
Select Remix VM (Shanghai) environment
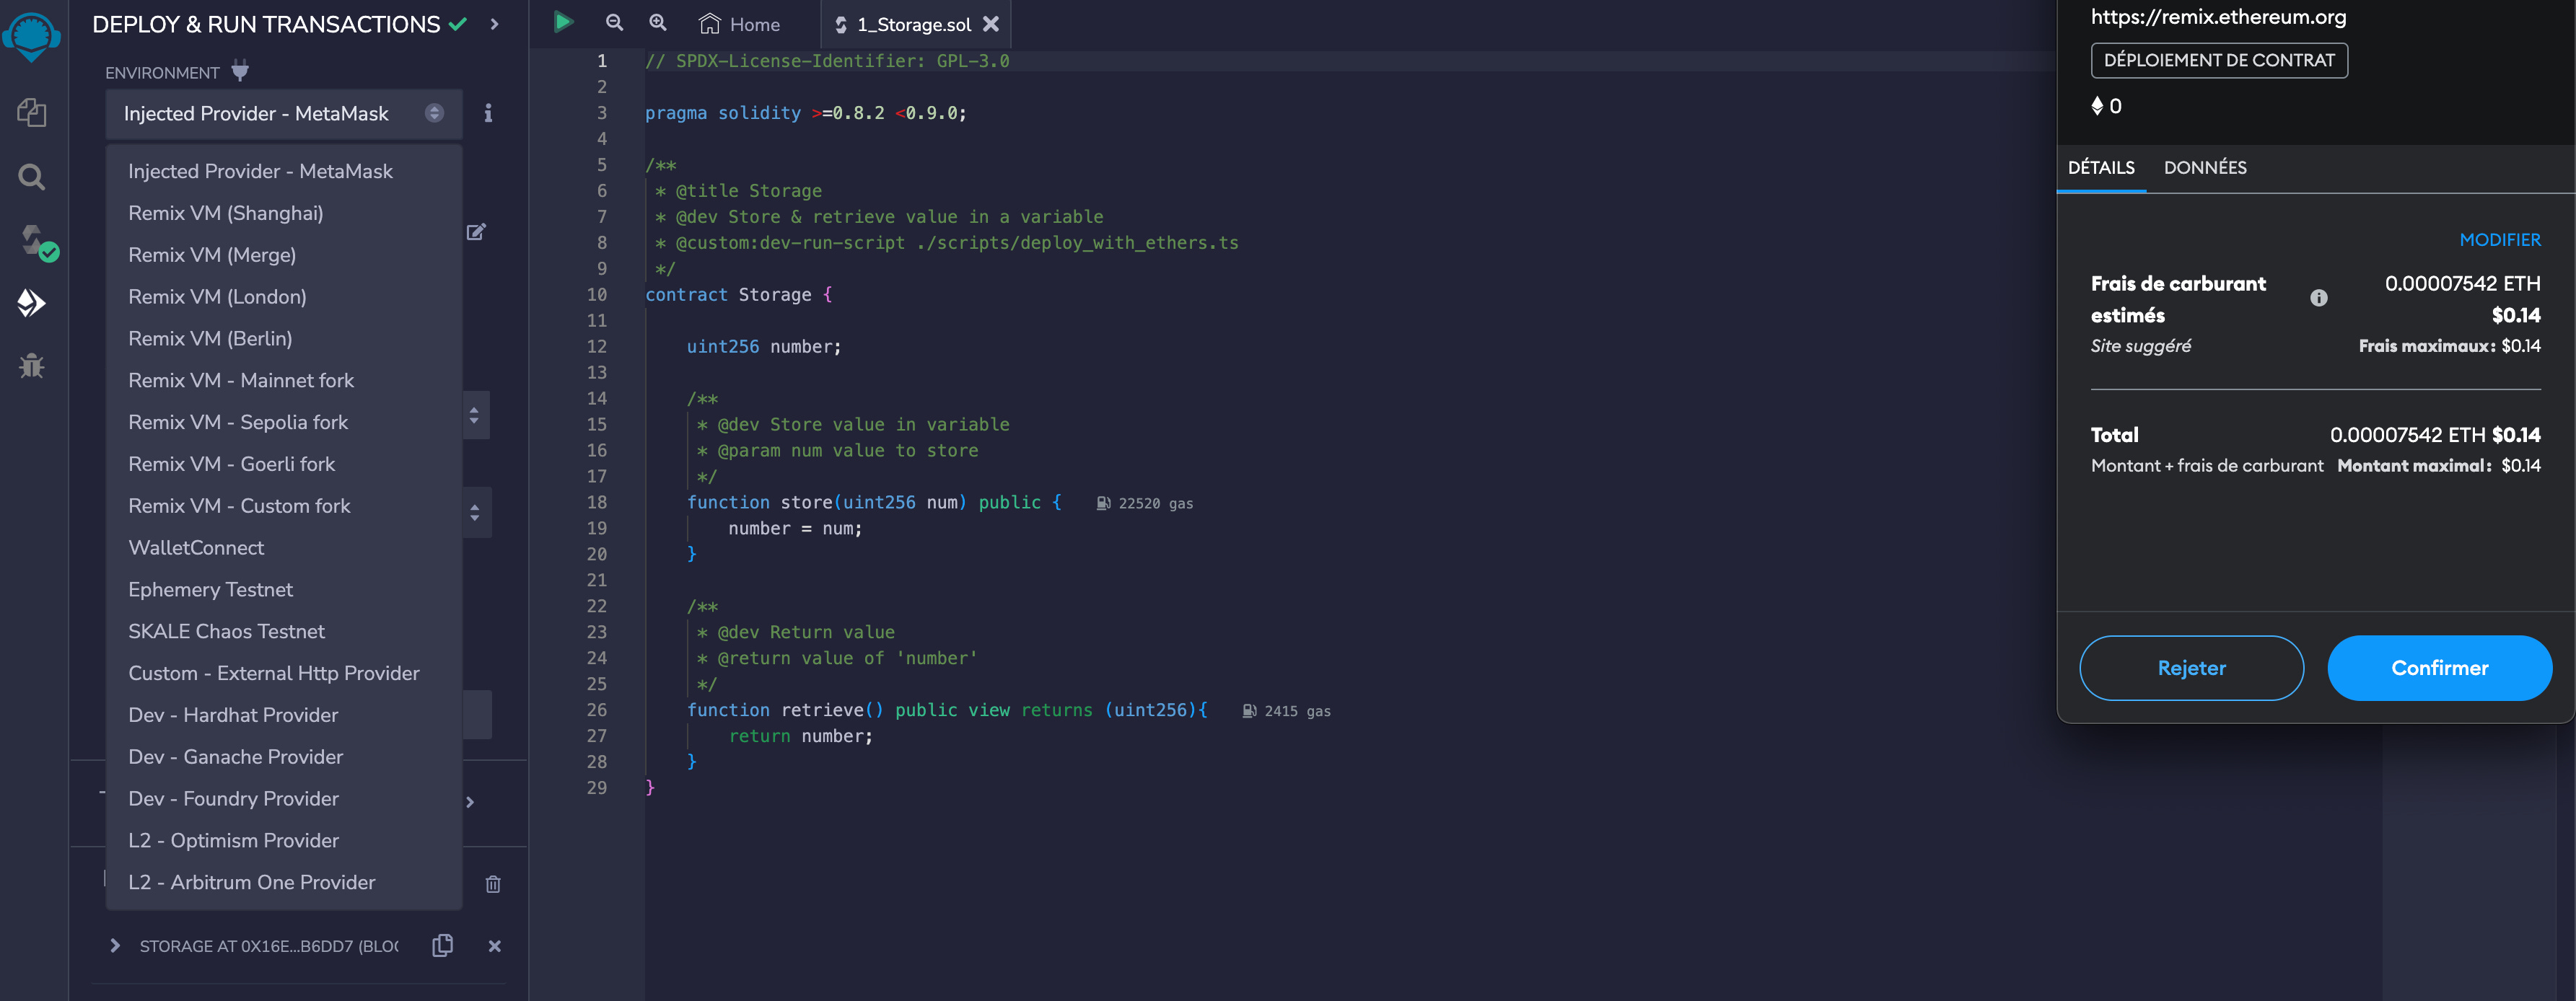[x=284, y=213]
